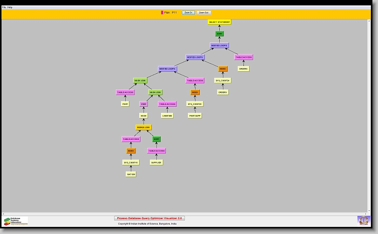Click the VIEW node in plan tree
Screen dimensions: 378x234
(143, 104)
